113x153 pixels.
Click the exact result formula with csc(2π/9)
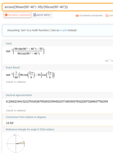tap(30, 75)
